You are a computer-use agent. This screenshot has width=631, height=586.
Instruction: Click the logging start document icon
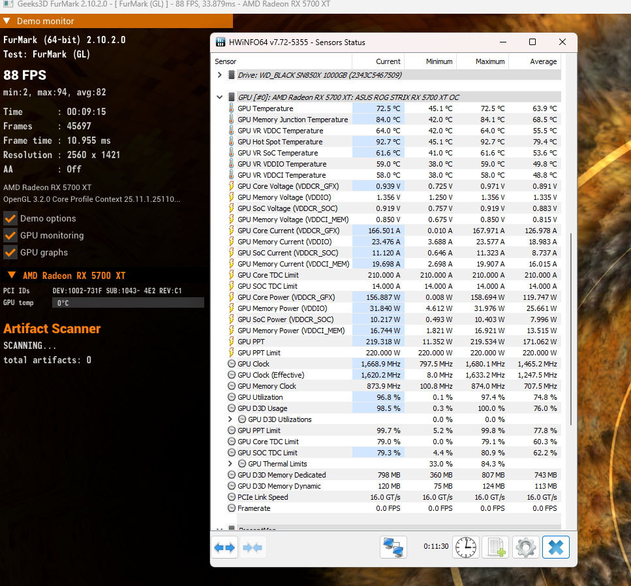[495, 547]
